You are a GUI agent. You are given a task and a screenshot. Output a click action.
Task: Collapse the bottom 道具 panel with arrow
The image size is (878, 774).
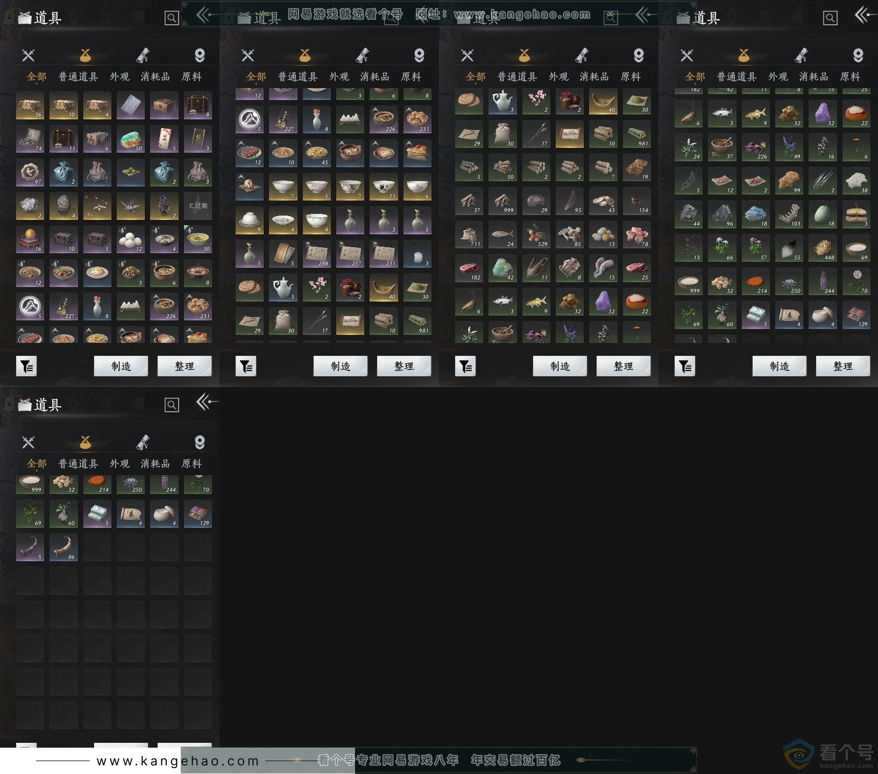(x=207, y=402)
